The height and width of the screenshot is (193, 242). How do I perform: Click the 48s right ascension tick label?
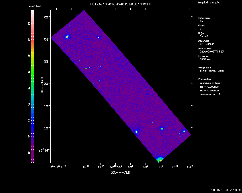(131, 167)
